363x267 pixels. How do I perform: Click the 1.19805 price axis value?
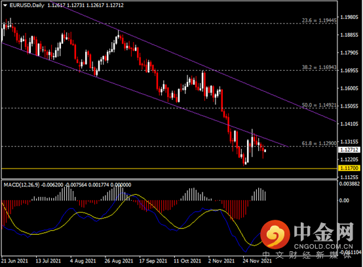(x=349, y=17)
